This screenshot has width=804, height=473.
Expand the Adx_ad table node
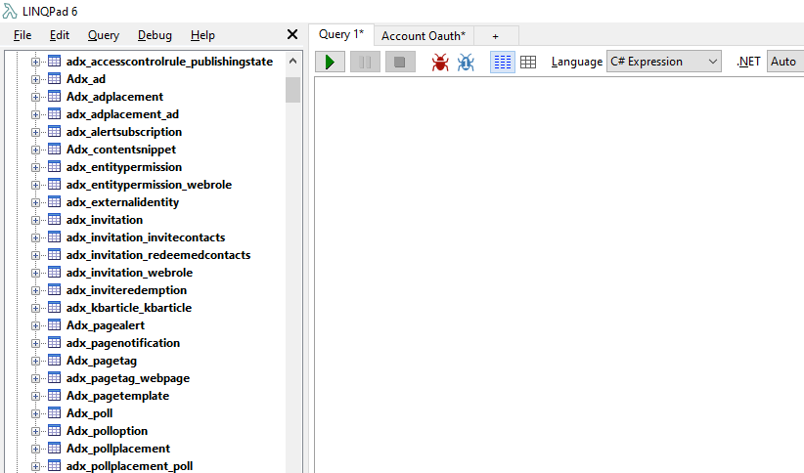[35, 79]
